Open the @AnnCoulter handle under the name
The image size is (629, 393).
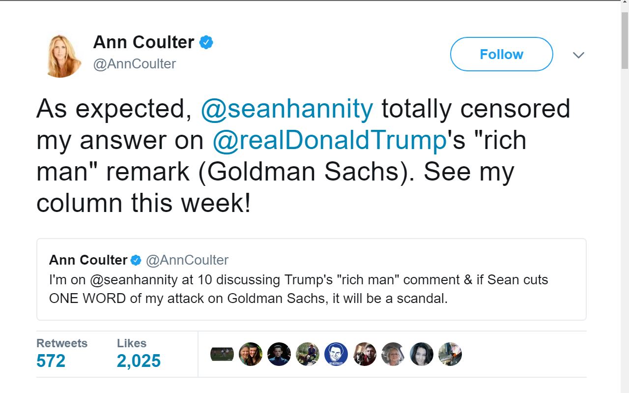[x=135, y=64]
